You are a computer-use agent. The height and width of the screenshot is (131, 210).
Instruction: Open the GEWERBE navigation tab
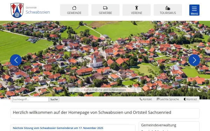pos(105,10)
